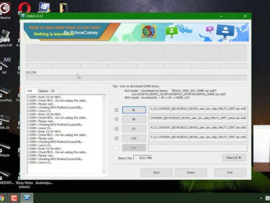
Task: Open the computer monitor desktop icon
Action: click(x=44, y=7)
